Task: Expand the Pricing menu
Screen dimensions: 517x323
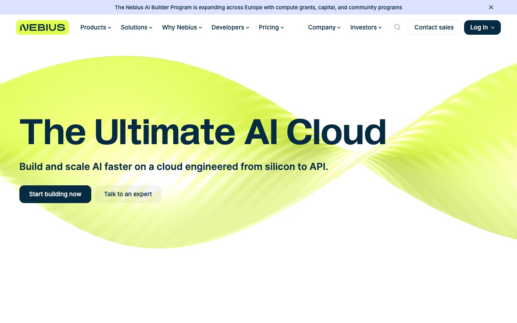Action: tap(271, 27)
